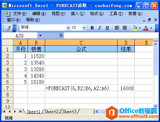
Task: Switch to Sheet3 tab
Action: [69, 111]
